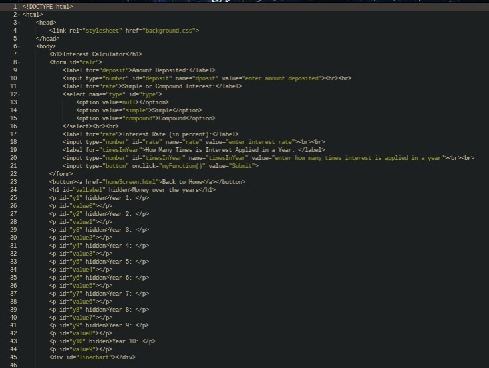Click the closing head tag on line 5
489x368 pixels.
(47, 39)
